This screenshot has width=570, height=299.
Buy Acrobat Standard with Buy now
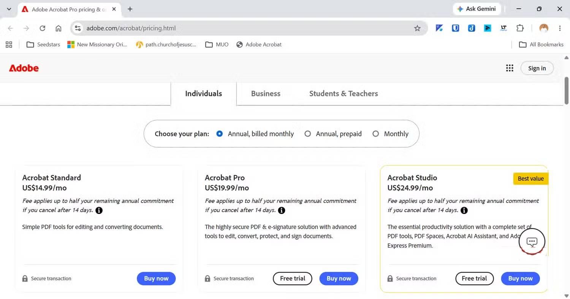(156, 279)
